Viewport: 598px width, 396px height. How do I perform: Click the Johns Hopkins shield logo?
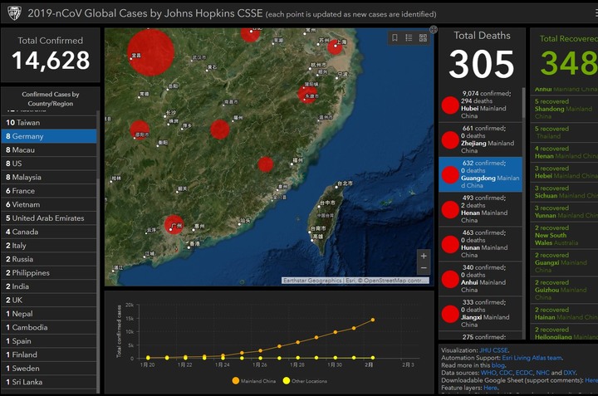[x=14, y=13]
